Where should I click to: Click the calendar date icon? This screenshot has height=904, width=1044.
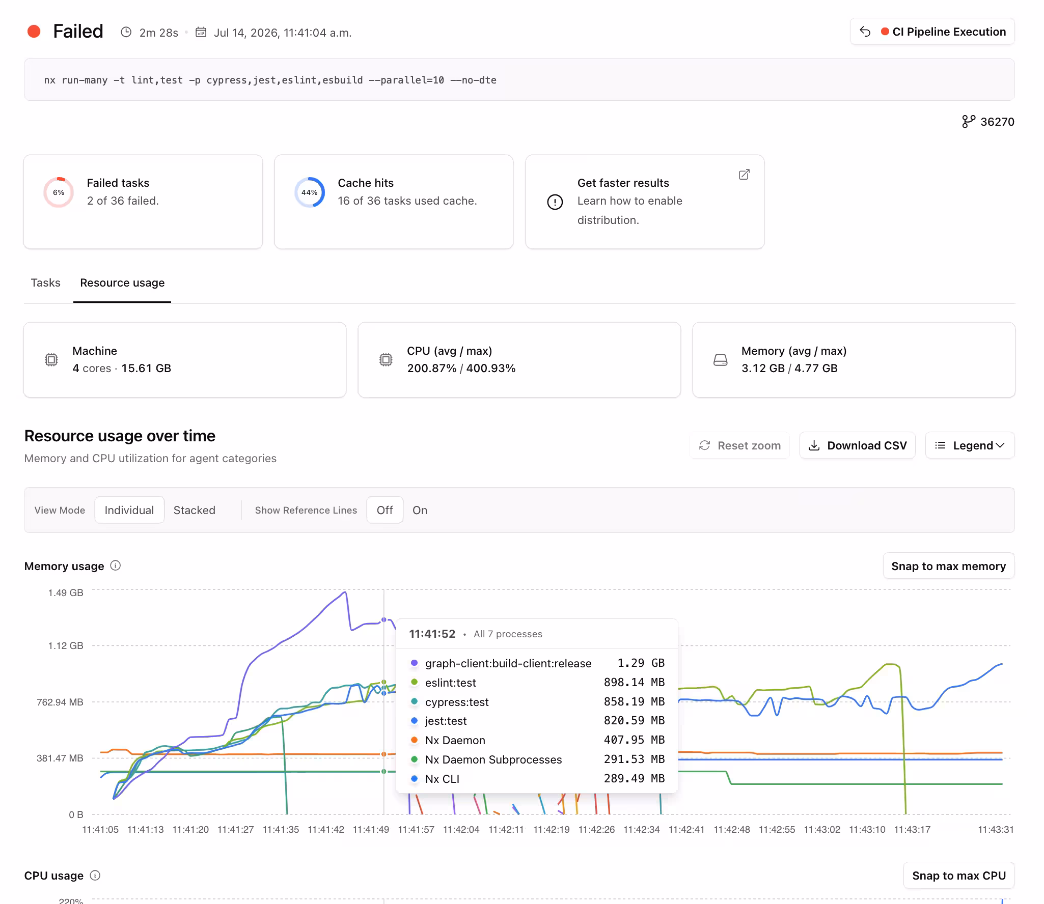[x=201, y=33]
